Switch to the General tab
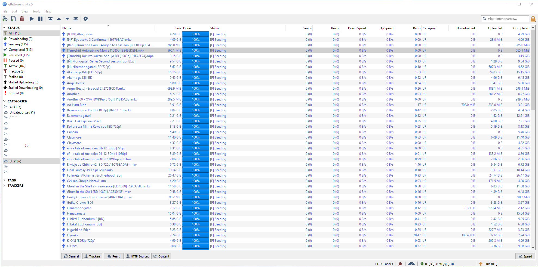Viewport: 538px width, 267px height. (x=71, y=256)
